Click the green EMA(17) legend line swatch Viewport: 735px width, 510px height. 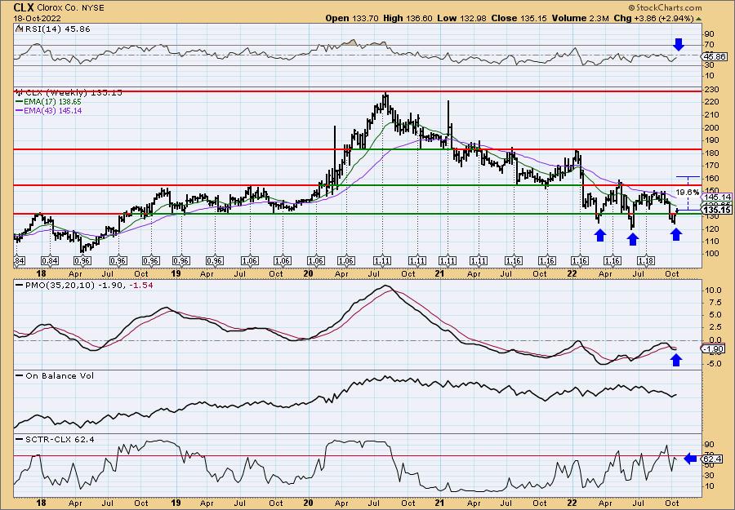click(21, 101)
